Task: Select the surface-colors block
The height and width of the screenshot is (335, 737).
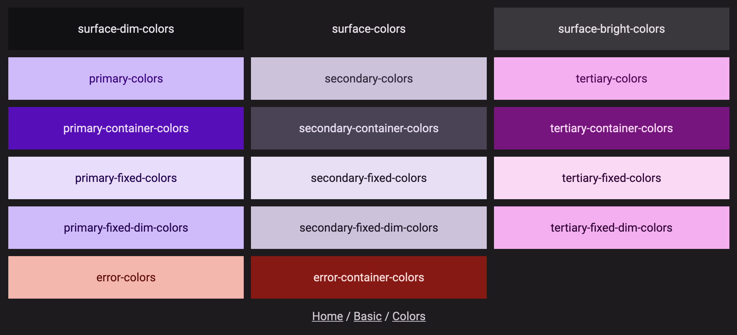Action: (368, 29)
